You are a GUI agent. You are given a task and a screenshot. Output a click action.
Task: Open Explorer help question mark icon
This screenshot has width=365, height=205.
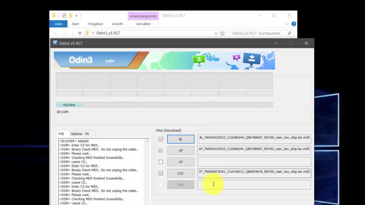click(x=294, y=24)
